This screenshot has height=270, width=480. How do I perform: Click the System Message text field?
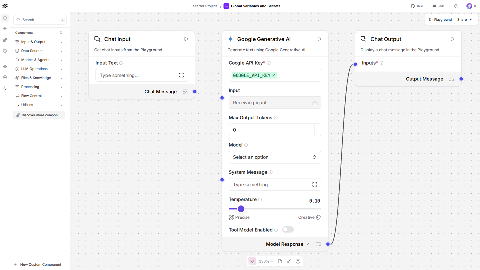point(275,184)
